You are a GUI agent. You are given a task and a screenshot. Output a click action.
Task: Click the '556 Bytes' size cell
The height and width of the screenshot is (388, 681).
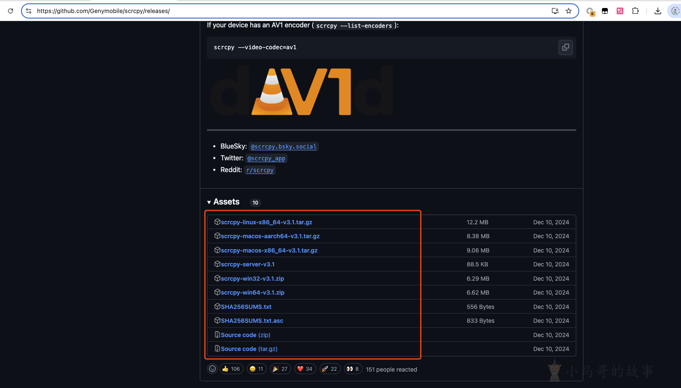click(480, 307)
